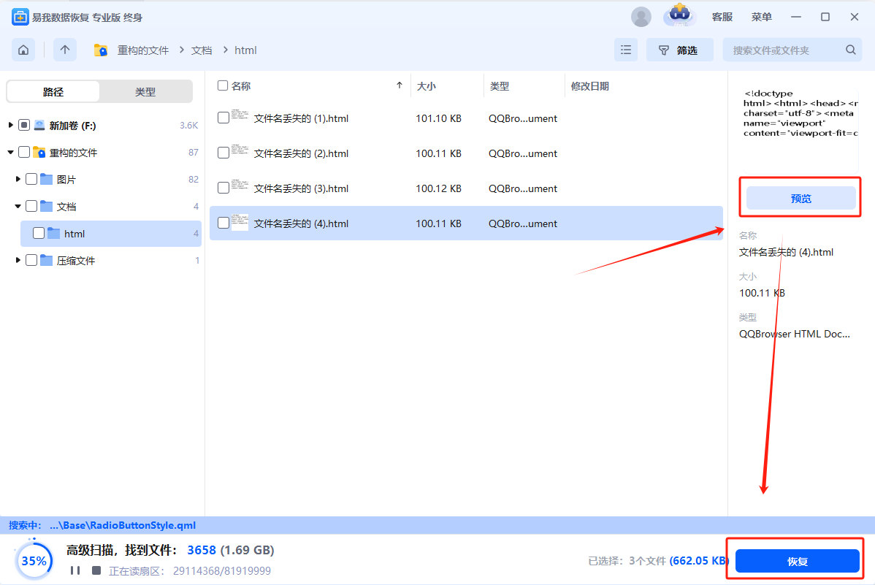
Task: Click search path RadioButtonStyle.qml text
Action: point(123,524)
